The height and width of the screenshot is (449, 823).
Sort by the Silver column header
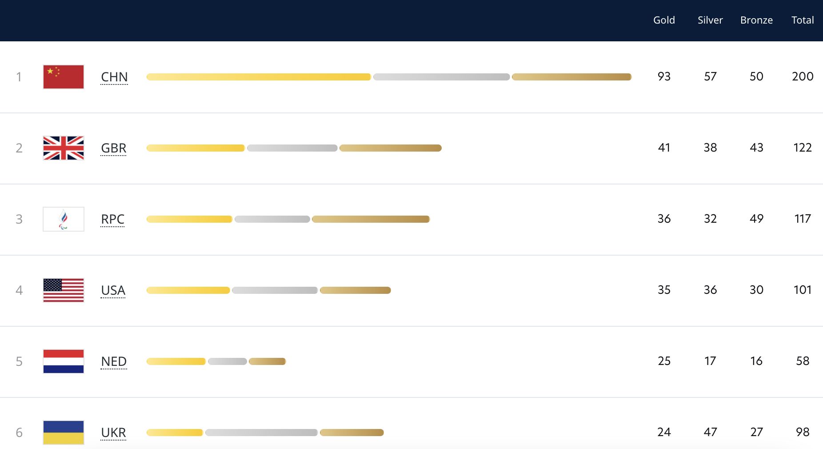point(710,20)
